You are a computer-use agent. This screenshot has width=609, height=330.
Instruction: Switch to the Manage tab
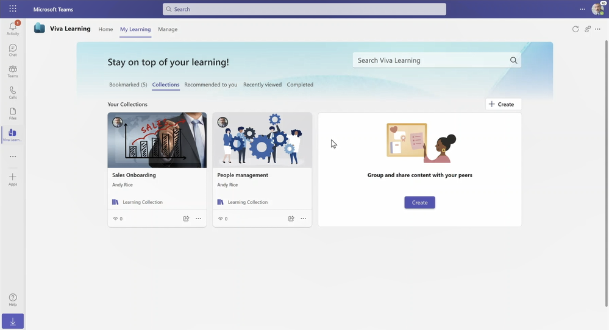(x=168, y=29)
